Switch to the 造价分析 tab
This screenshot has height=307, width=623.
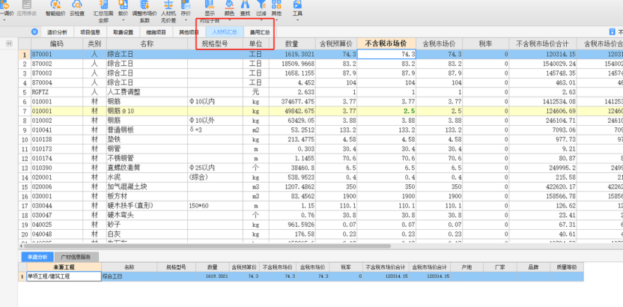click(x=57, y=32)
